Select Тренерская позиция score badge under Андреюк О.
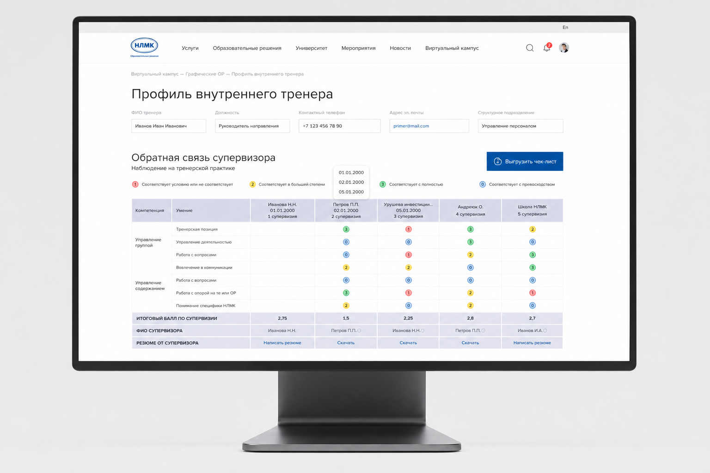Screen dimensions: 710x473 (471, 229)
